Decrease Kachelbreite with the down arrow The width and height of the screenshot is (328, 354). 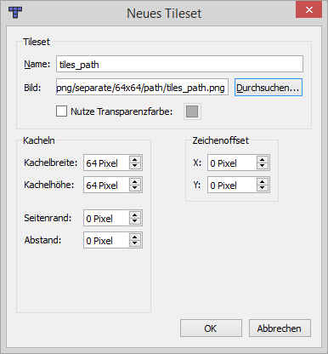[135, 166]
